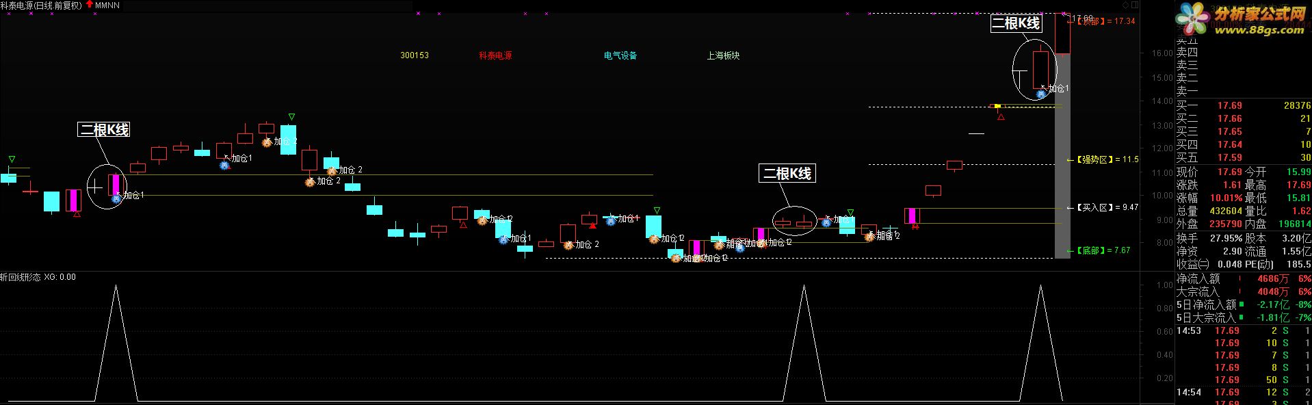Select the 买五 bid row at 17.59
The height and width of the screenshot is (405, 1312).
pos(1244,157)
